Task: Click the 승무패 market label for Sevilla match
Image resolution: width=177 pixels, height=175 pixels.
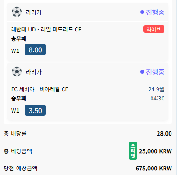Action: pos(19,99)
